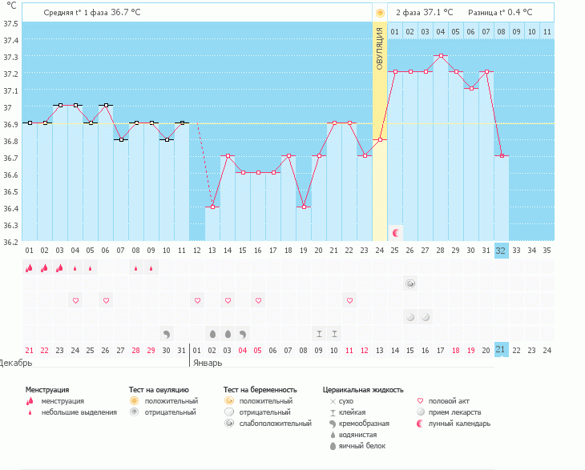Click the 'небольшие выделения' legend icon

tap(30, 412)
